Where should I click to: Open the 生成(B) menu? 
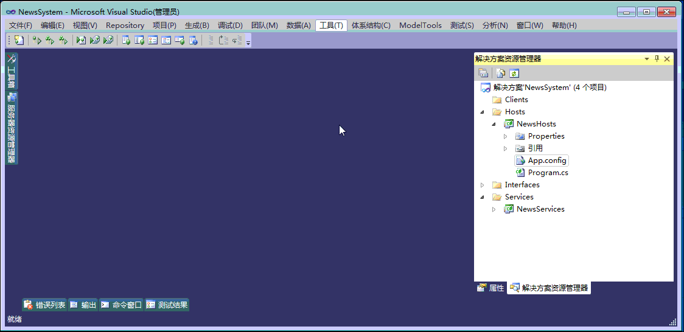pos(197,26)
